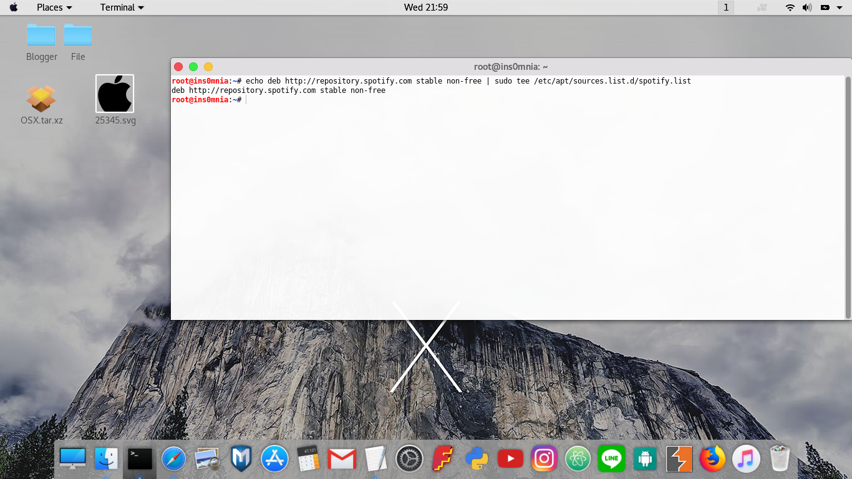Expand the Places menu dropdown

50,7
